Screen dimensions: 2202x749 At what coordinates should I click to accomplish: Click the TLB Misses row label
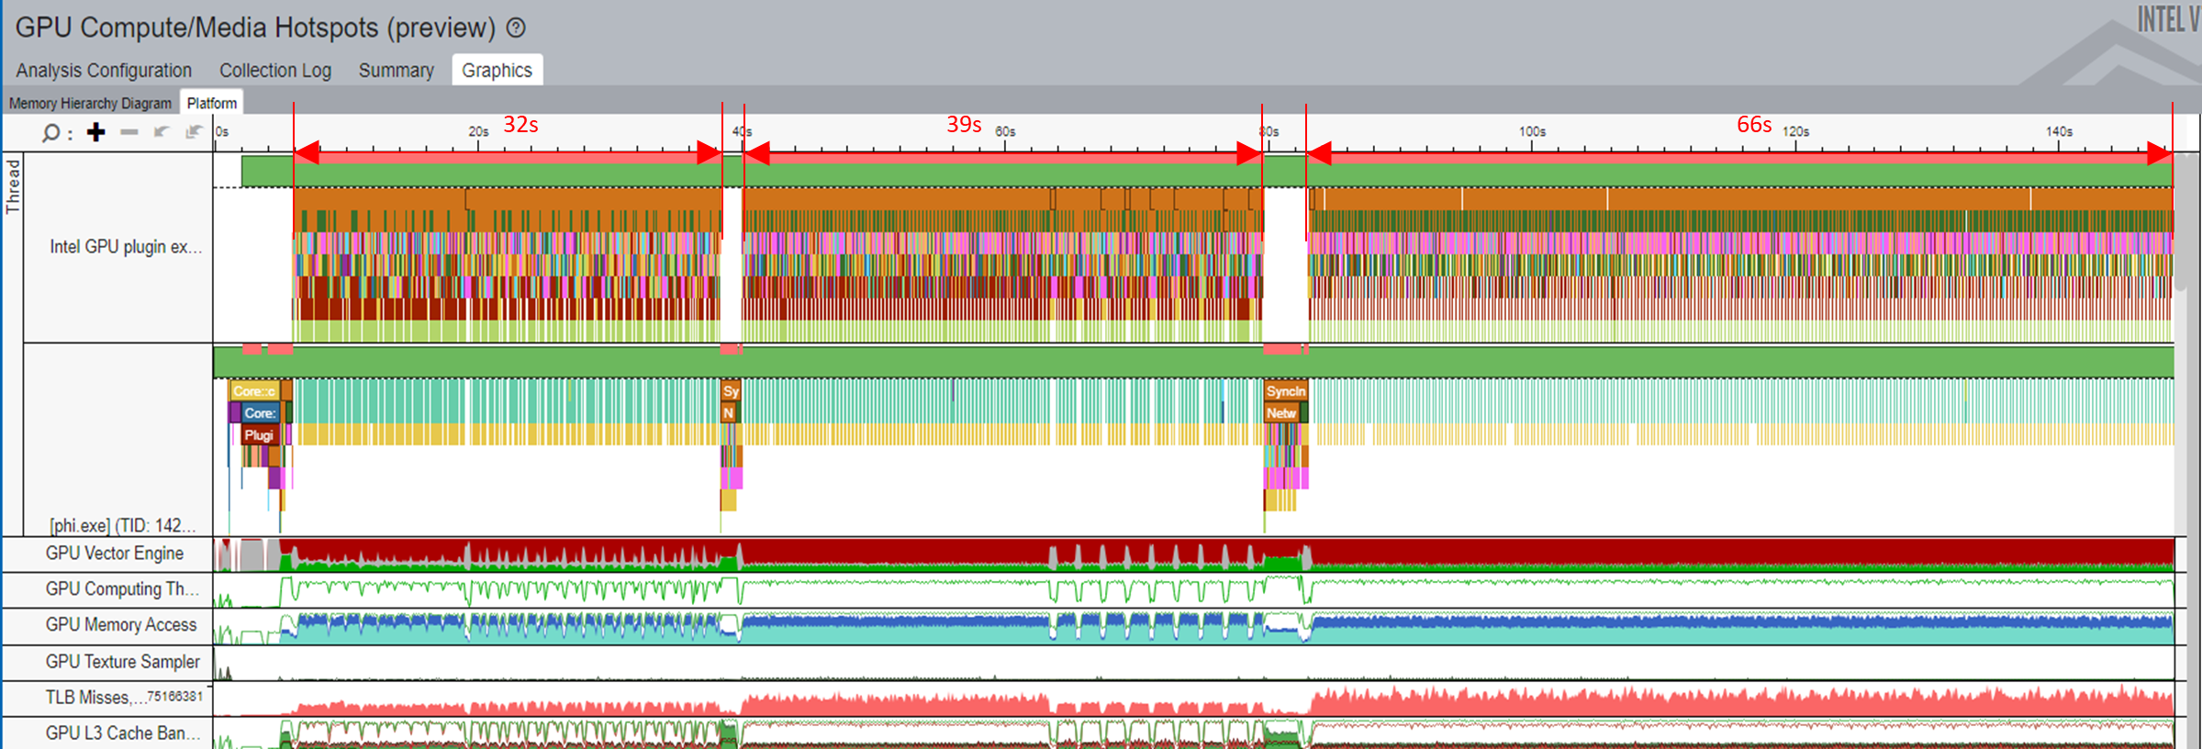[x=124, y=698]
